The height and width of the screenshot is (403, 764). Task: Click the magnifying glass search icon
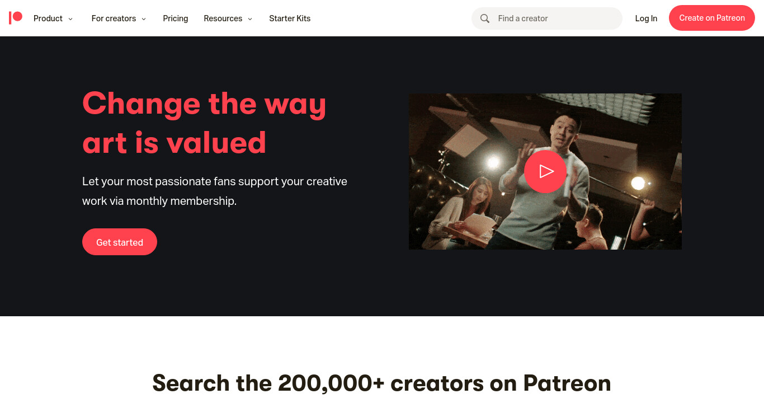coord(485,18)
